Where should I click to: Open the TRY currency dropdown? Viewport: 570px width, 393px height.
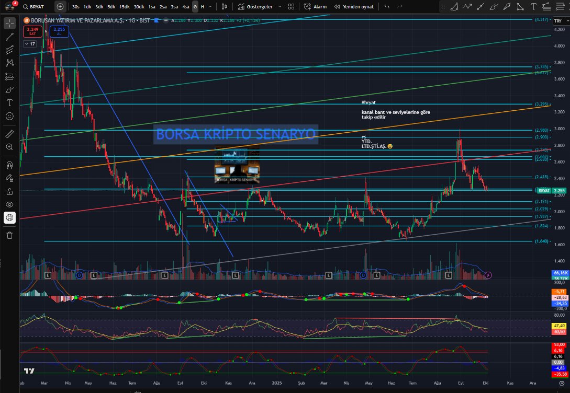click(x=561, y=21)
